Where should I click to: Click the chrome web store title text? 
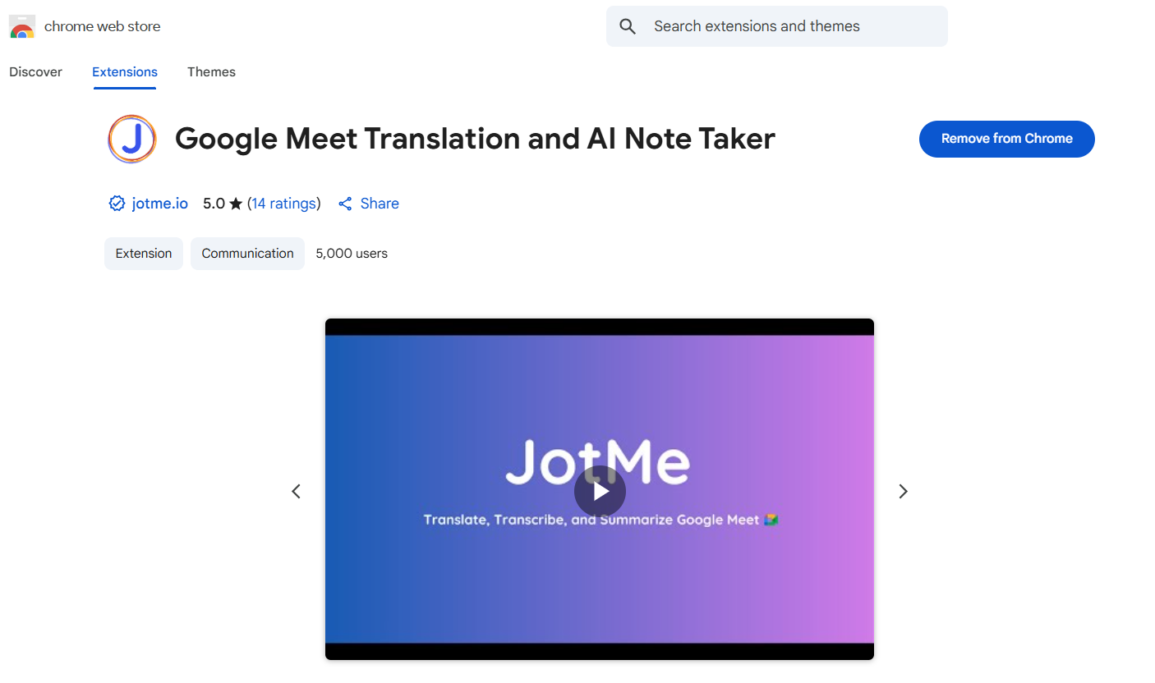point(103,26)
